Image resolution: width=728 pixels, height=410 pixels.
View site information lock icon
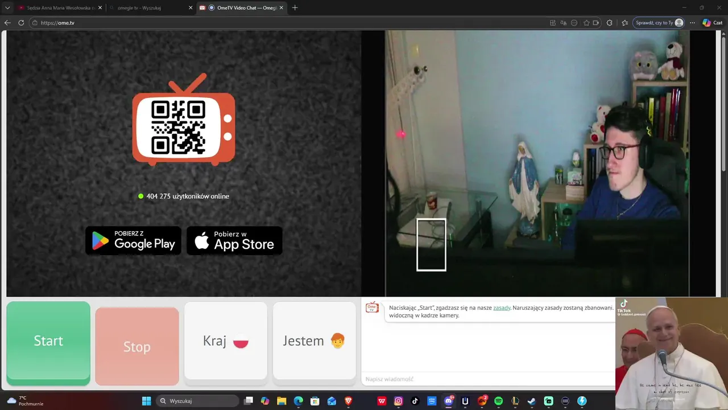(35, 23)
